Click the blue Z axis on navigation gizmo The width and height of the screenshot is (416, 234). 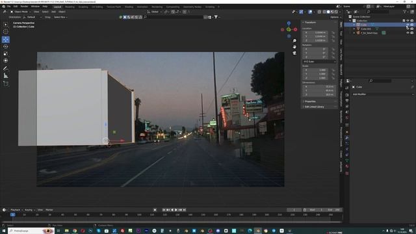(x=289, y=23)
